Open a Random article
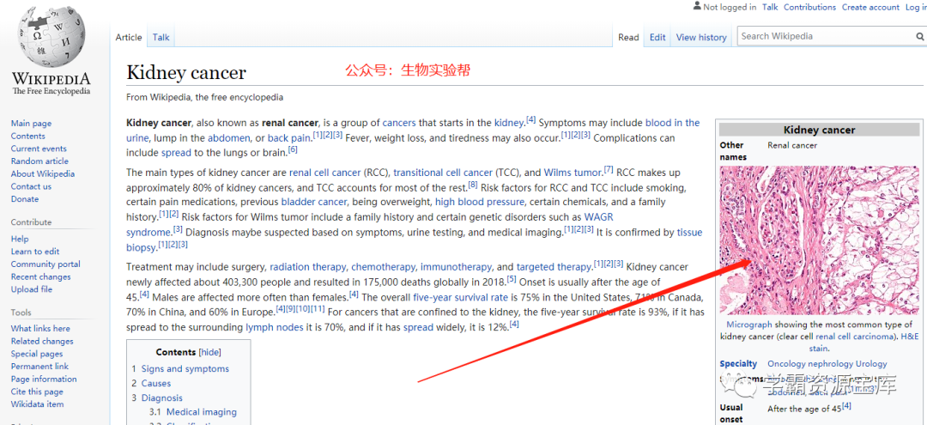 pyautogui.click(x=39, y=161)
